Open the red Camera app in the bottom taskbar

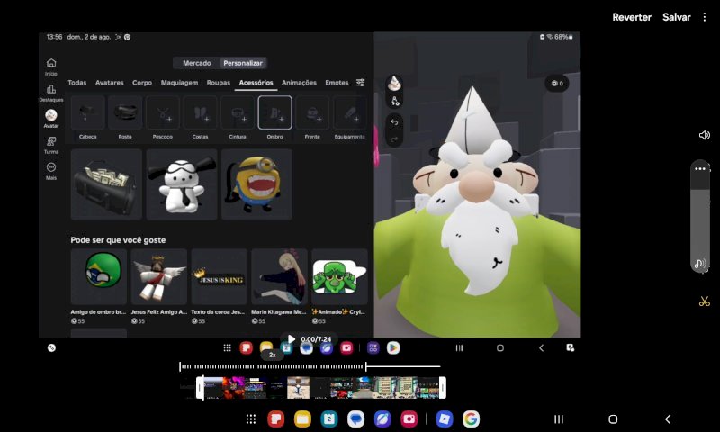point(409,418)
